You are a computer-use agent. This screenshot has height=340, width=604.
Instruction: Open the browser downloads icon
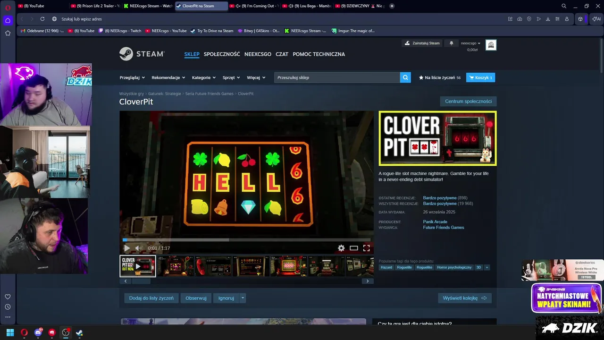coord(548,19)
